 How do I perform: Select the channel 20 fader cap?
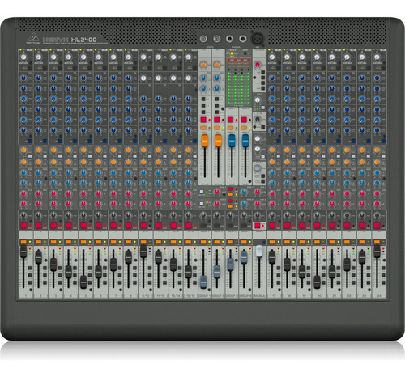coord(317,282)
